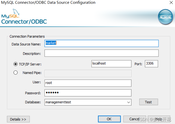The width and height of the screenshot is (175, 124).
Task: Click the Port field showing 3306
Action: pyautogui.click(x=151, y=64)
